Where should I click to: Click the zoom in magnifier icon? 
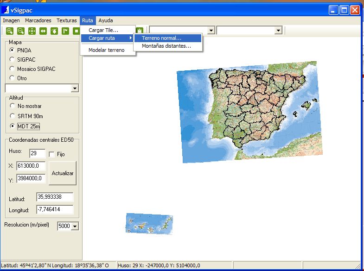[10, 31]
